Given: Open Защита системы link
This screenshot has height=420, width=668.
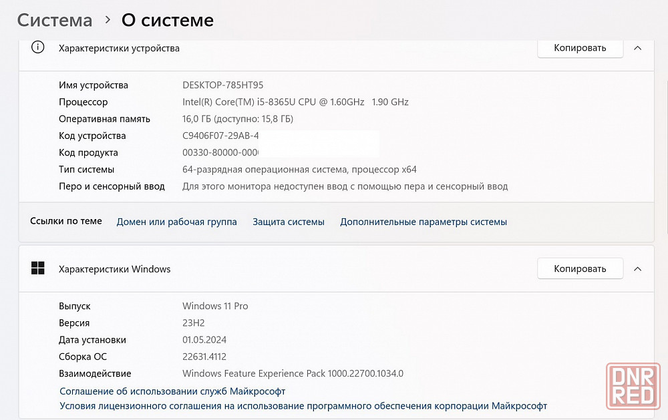Looking at the screenshot, I should pos(289,222).
